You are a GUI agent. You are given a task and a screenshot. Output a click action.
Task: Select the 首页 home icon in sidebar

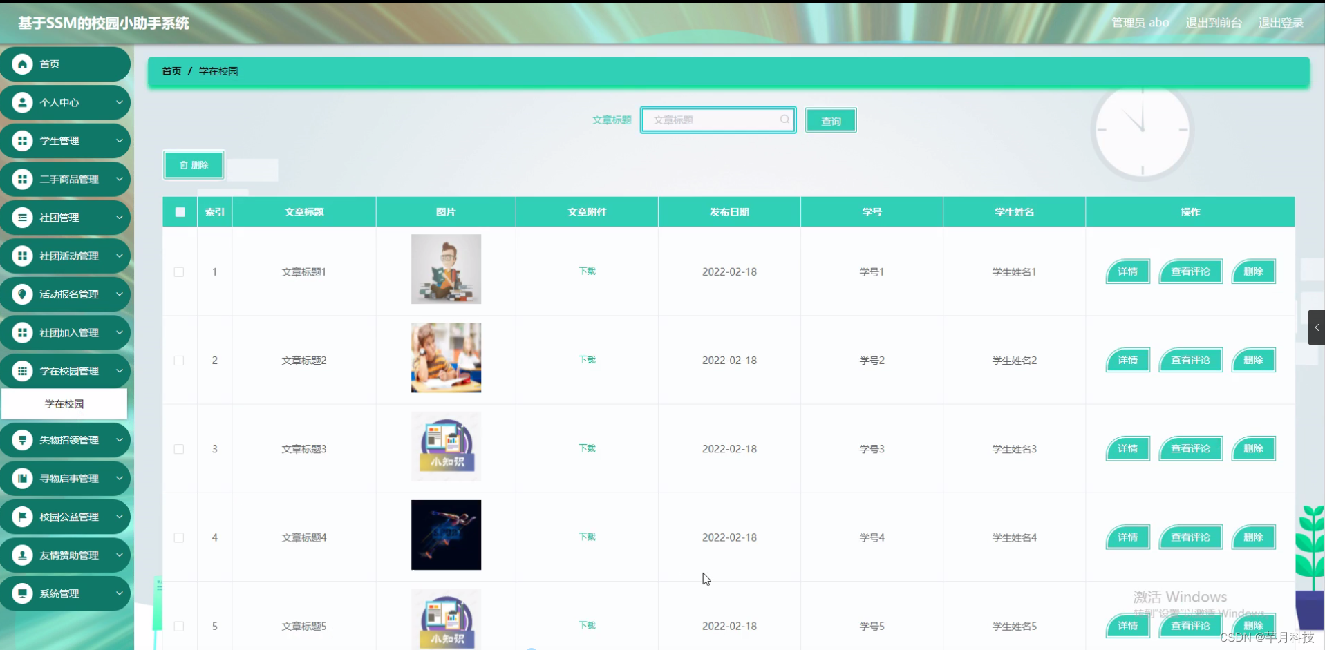(21, 64)
